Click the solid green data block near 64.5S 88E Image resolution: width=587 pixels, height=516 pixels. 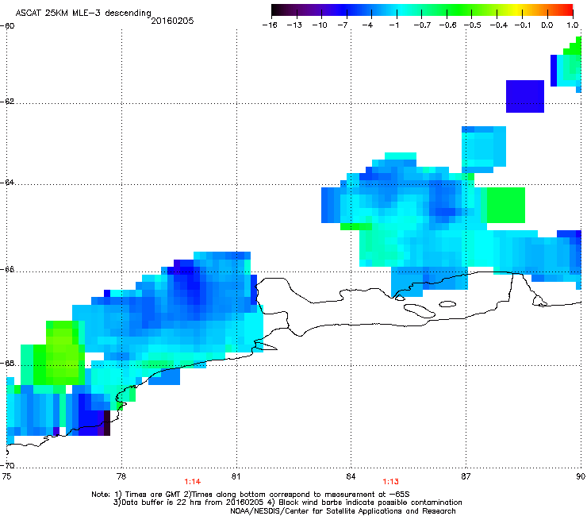(506, 206)
